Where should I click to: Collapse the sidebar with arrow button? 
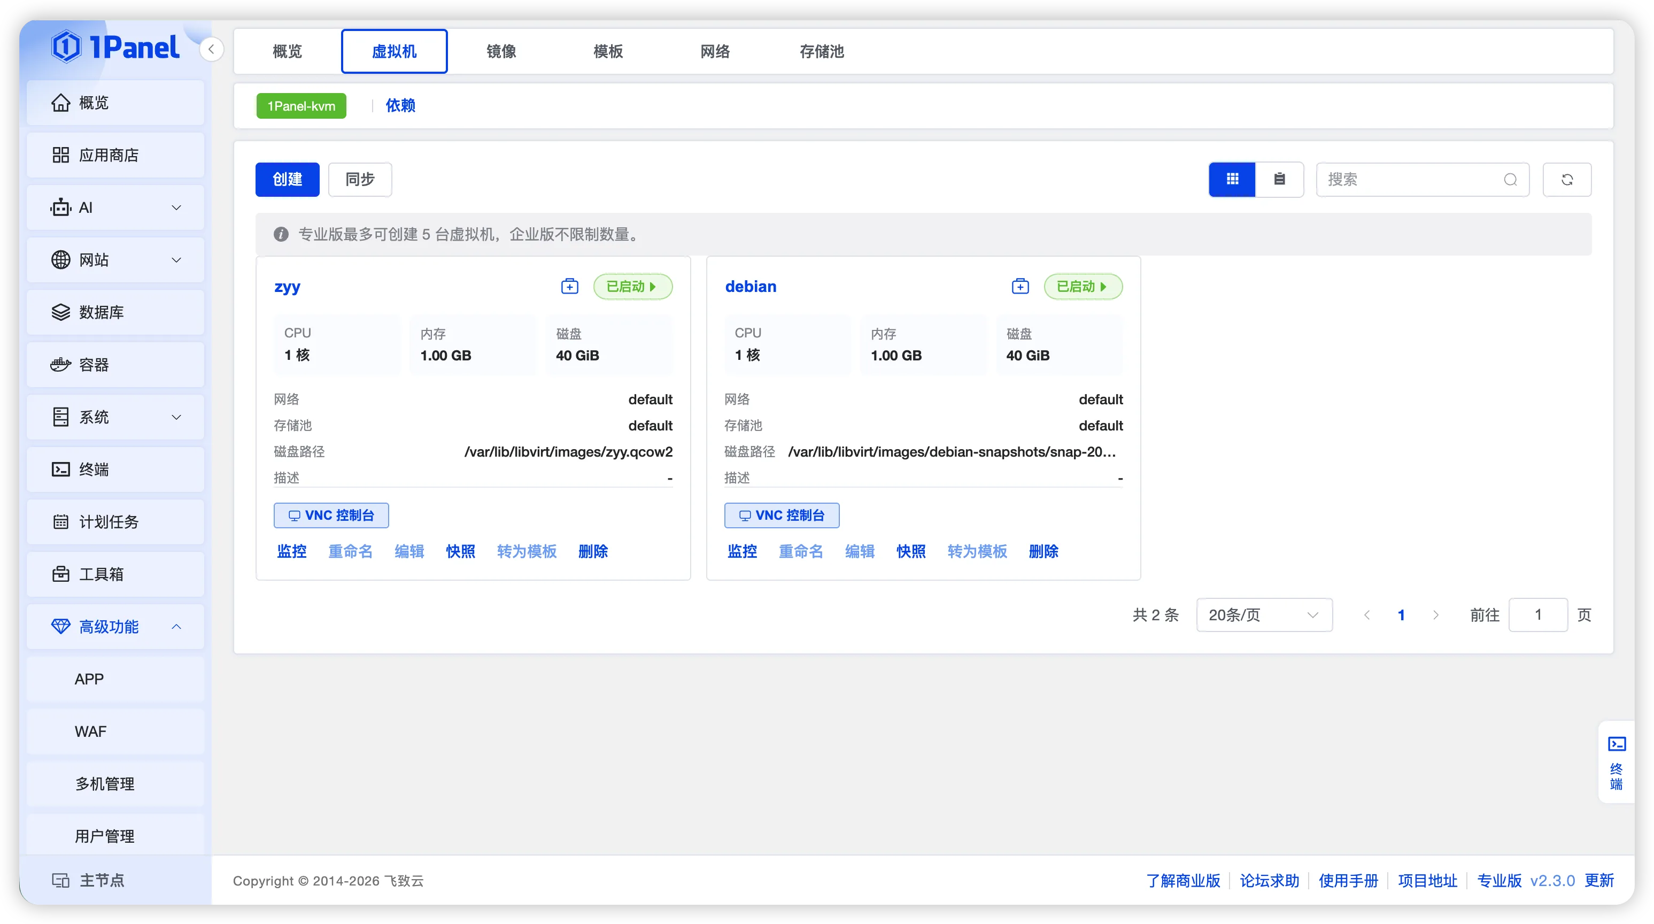[211, 49]
